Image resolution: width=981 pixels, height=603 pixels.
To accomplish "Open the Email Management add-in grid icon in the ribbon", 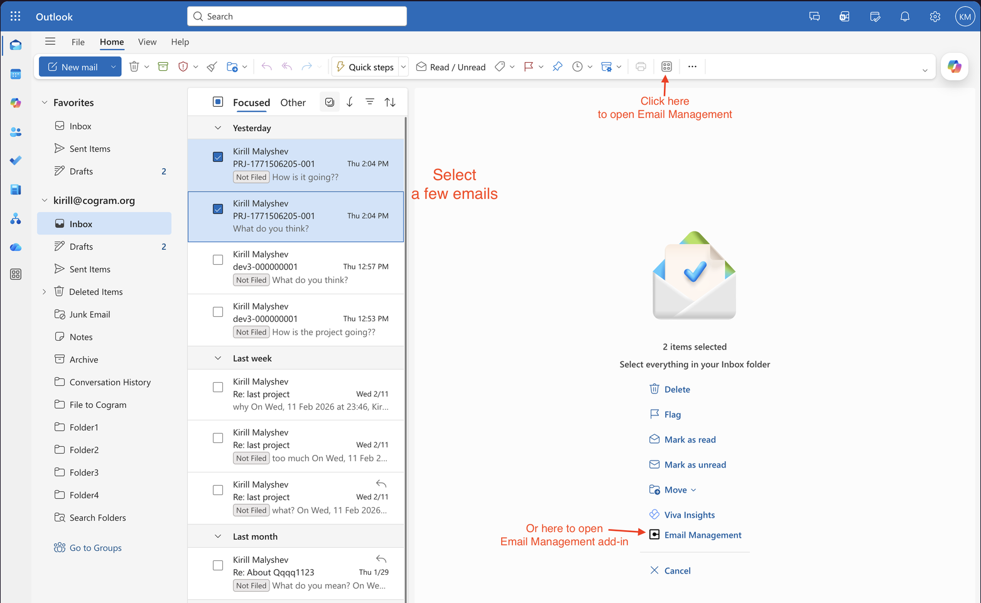I will coord(666,67).
